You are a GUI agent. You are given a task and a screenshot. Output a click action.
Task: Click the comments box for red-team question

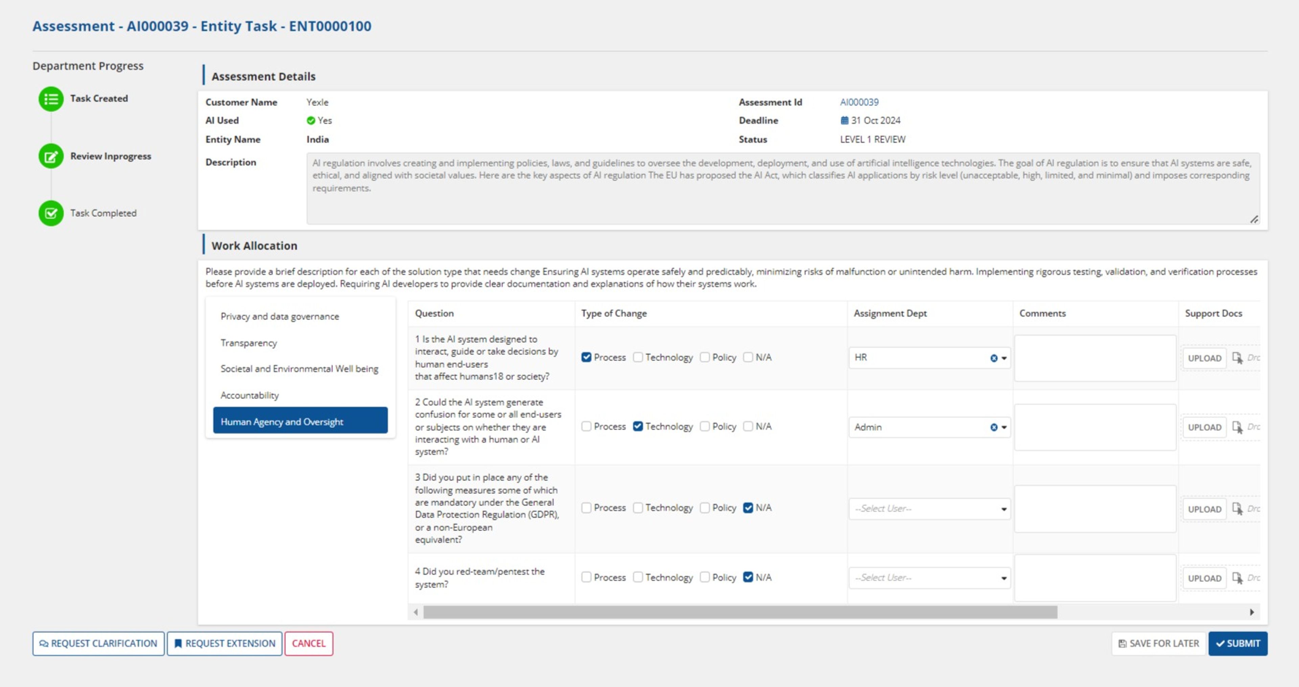click(1095, 578)
